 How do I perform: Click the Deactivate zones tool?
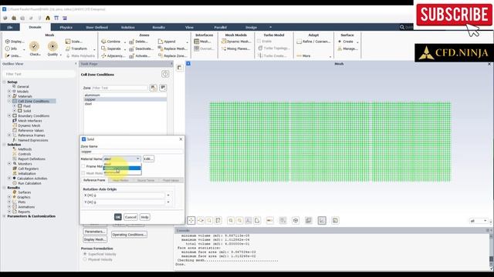140,48
